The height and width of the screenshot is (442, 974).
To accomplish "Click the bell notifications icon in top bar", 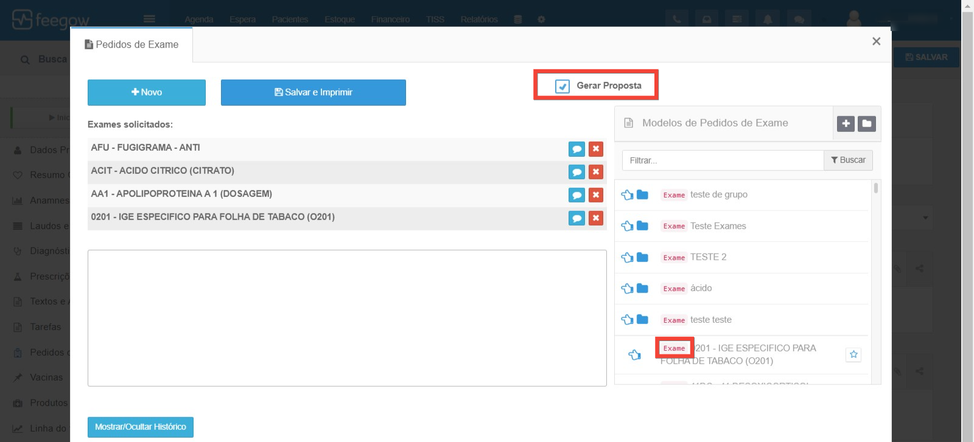I will pos(768,19).
